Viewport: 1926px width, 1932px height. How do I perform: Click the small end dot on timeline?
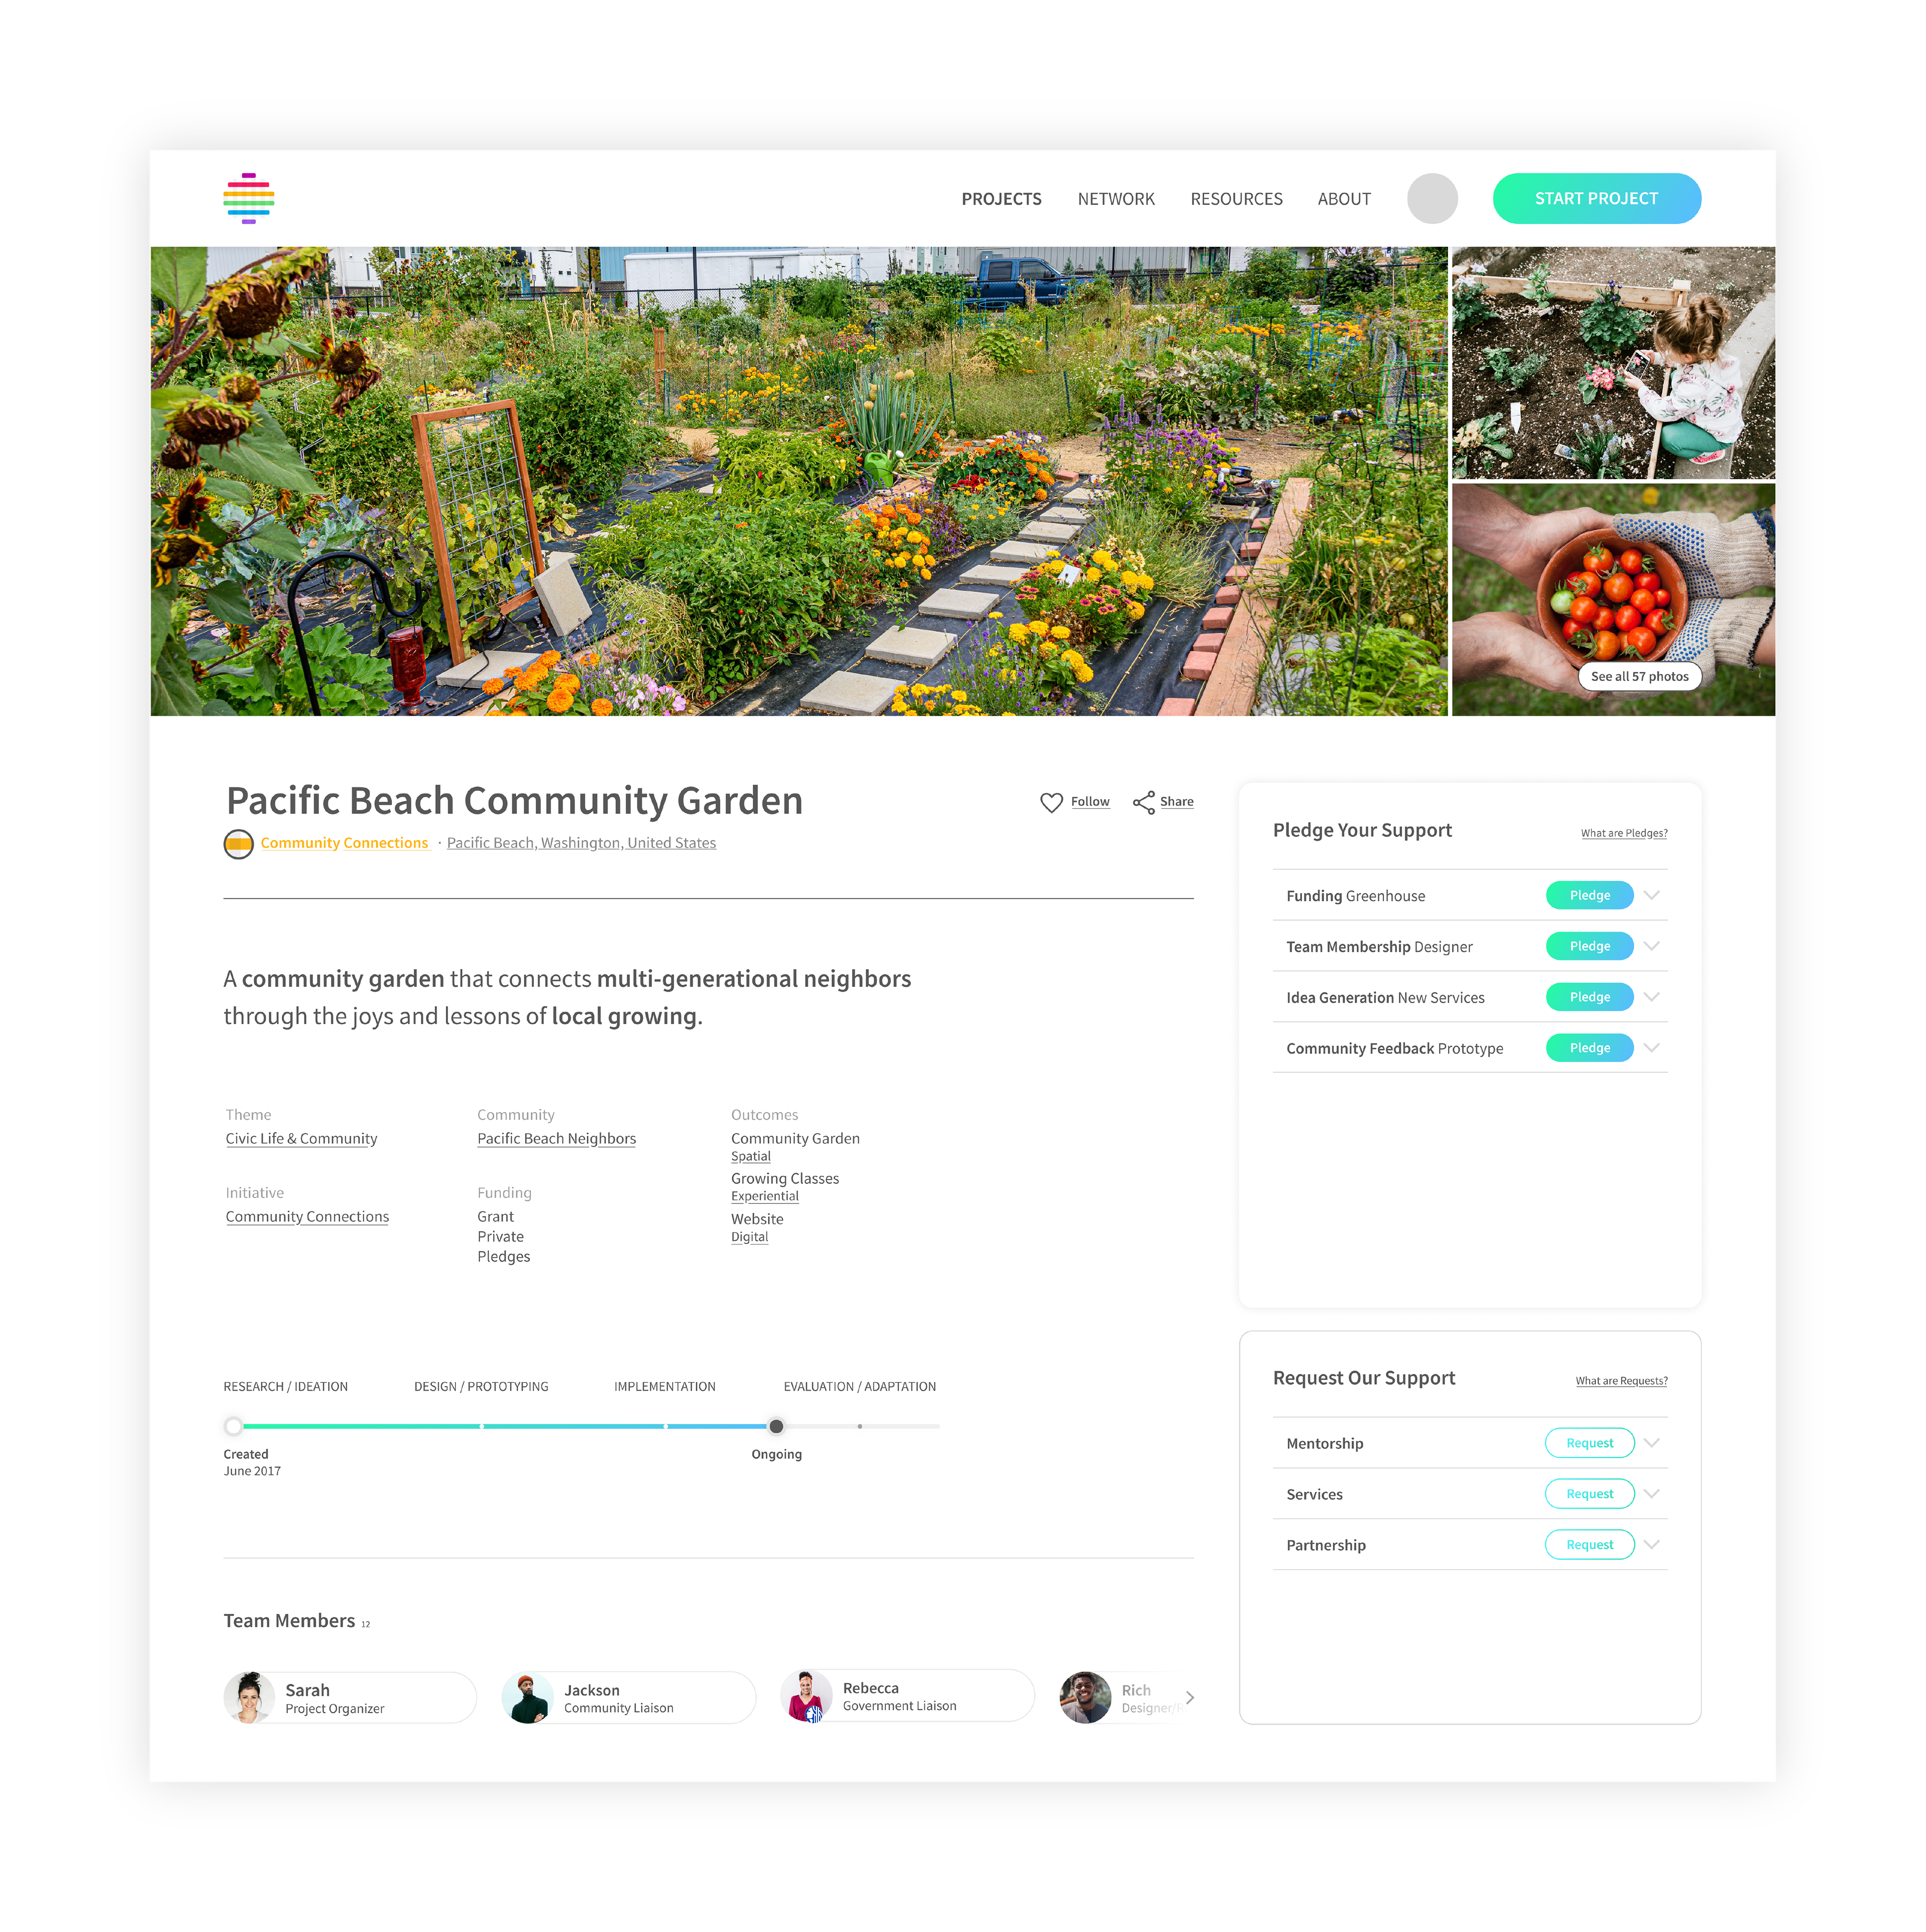[860, 1427]
